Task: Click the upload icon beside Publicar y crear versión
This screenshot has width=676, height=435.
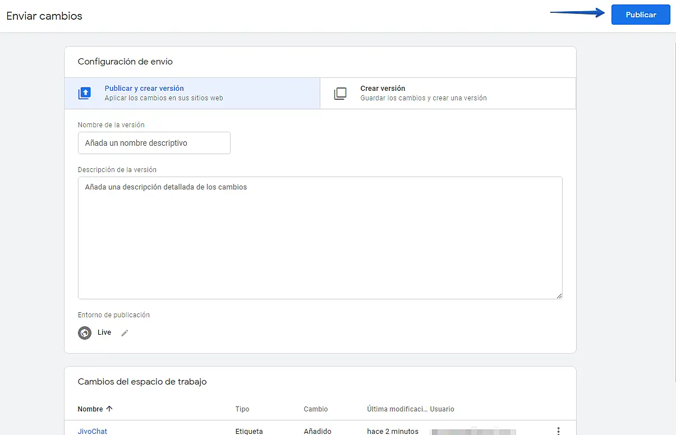Action: 85,93
